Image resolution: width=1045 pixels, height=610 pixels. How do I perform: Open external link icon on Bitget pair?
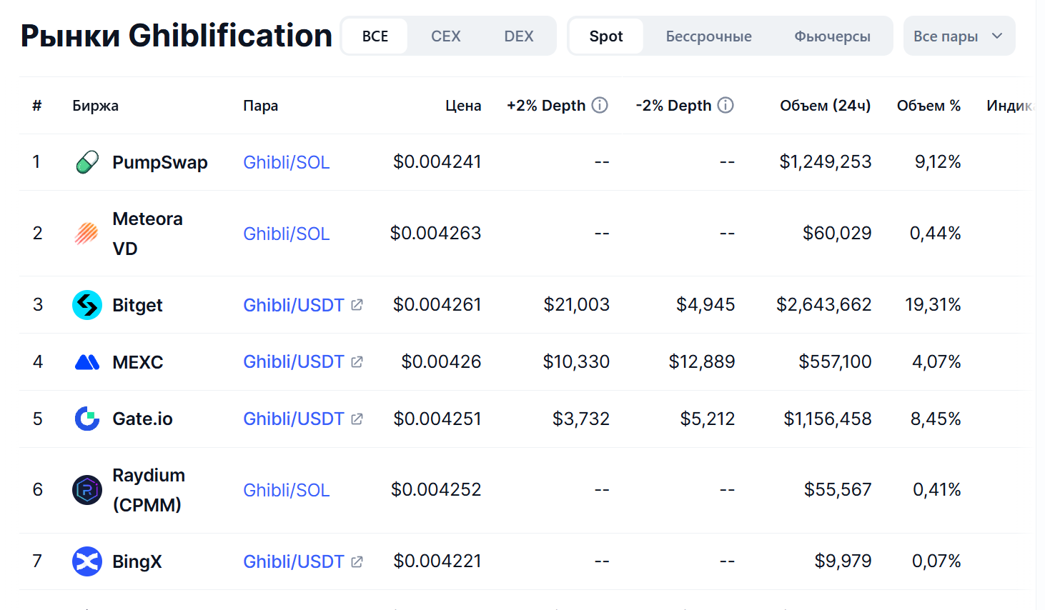(x=357, y=305)
